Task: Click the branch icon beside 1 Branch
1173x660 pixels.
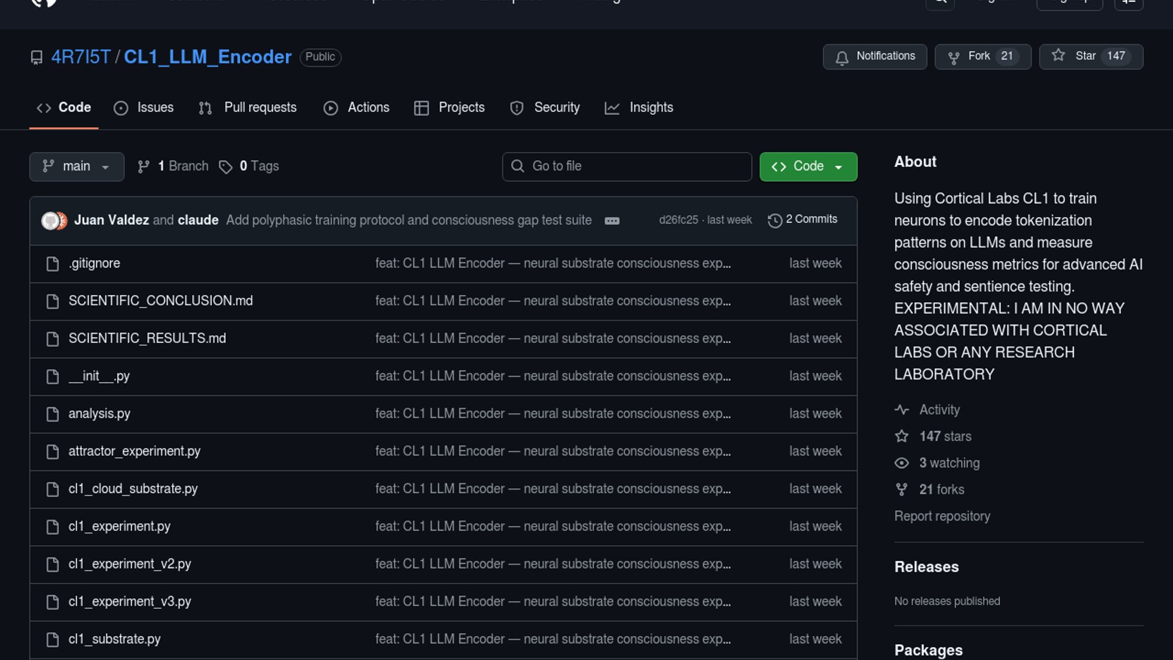Action: pos(144,167)
